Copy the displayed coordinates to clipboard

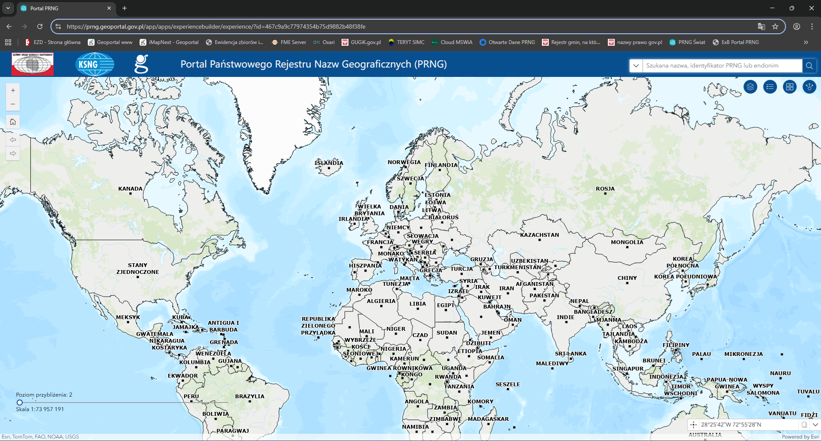(x=804, y=425)
